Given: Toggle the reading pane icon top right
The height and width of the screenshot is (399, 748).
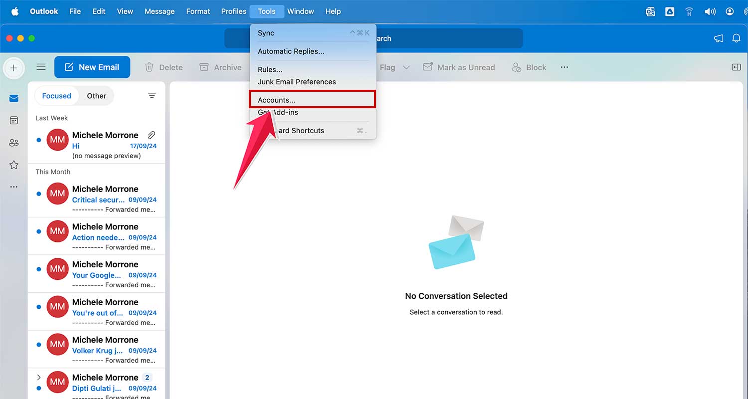Looking at the screenshot, I should [736, 67].
